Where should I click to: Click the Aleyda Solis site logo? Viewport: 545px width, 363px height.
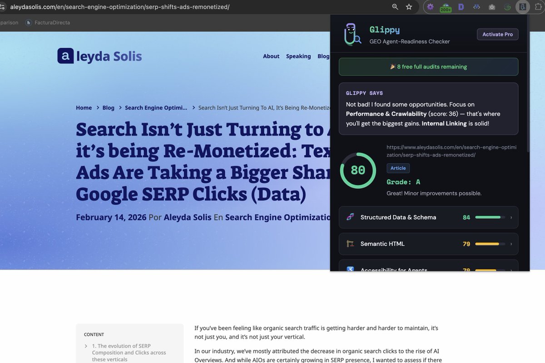tap(99, 56)
